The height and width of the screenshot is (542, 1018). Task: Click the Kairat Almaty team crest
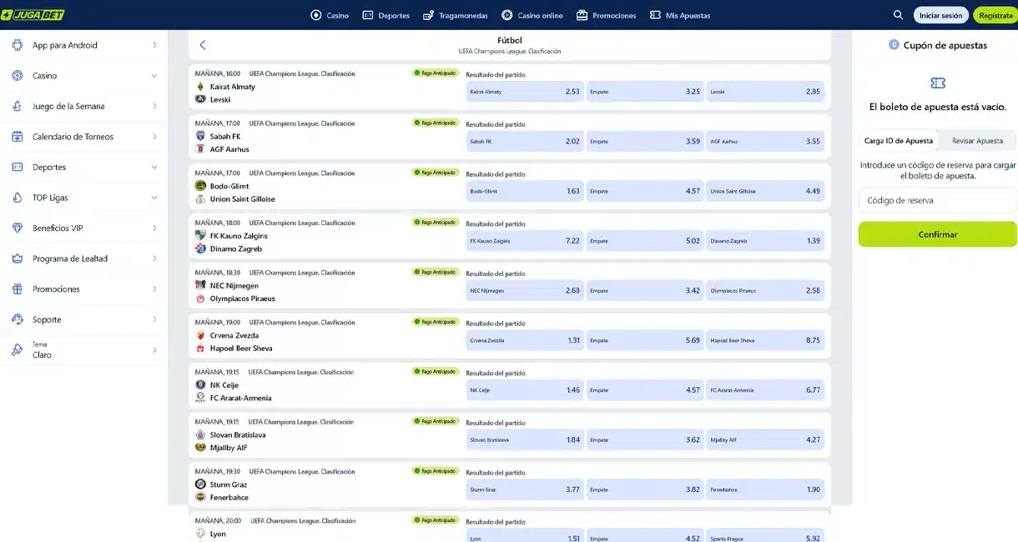coord(200,87)
